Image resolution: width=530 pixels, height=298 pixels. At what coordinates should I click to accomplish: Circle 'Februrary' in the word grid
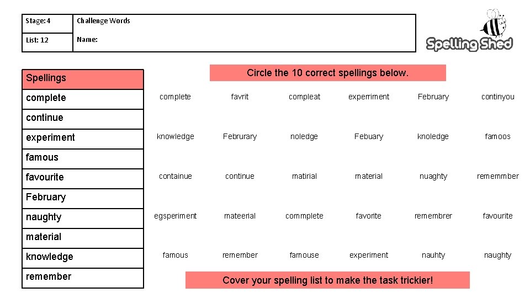(x=240, y=136)
